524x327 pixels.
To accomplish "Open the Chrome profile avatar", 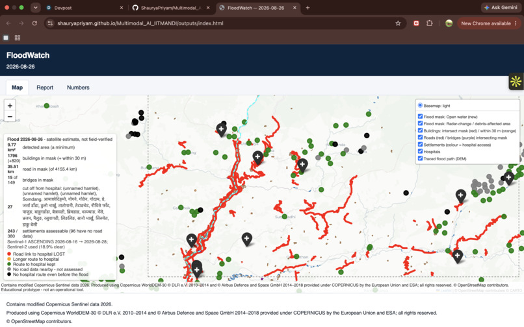I will pos(449,23).
